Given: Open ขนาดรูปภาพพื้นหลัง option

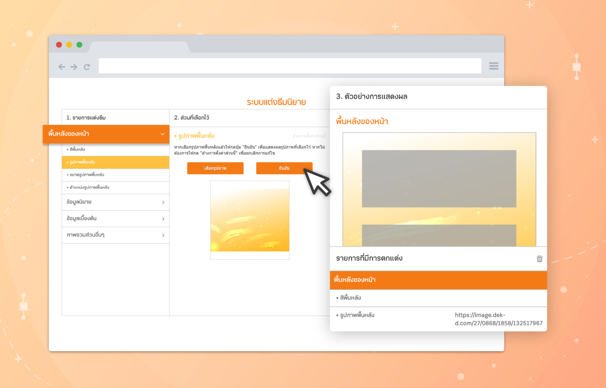Looking at the screenshot, I should [87, 175].
